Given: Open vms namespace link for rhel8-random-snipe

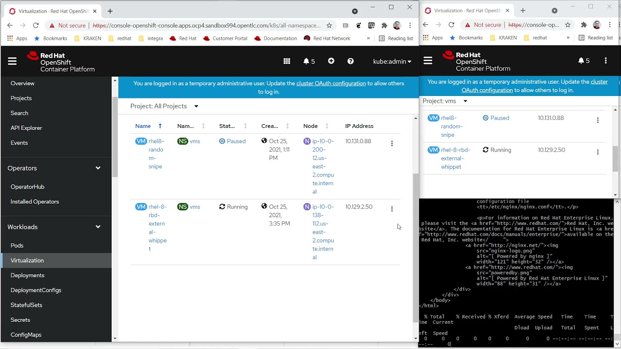Looking at the screenshot, I should [195, 142].
